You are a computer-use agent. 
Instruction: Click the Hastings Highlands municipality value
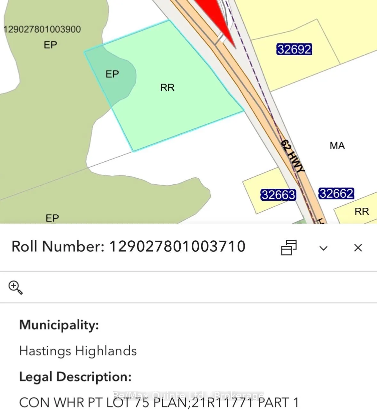[x=78, y=351]
